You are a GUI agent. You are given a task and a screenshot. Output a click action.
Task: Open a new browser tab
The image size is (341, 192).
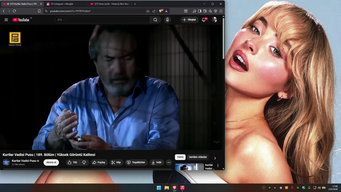coord(135,4)
